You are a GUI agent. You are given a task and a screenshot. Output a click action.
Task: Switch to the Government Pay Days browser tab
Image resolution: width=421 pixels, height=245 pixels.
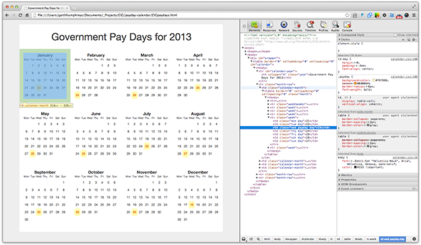pyautogui.click(x=46, y=8)
